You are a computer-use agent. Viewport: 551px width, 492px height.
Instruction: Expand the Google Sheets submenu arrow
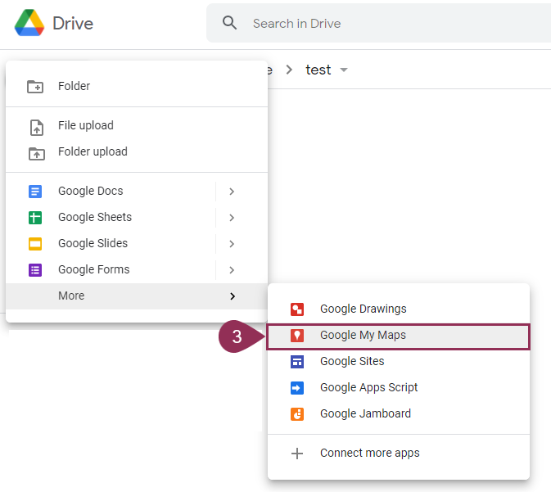[x=232, y=218]
